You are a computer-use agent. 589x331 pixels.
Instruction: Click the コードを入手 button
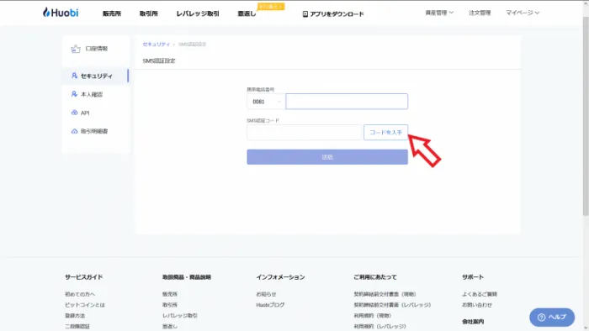click(x=385, y=133)
